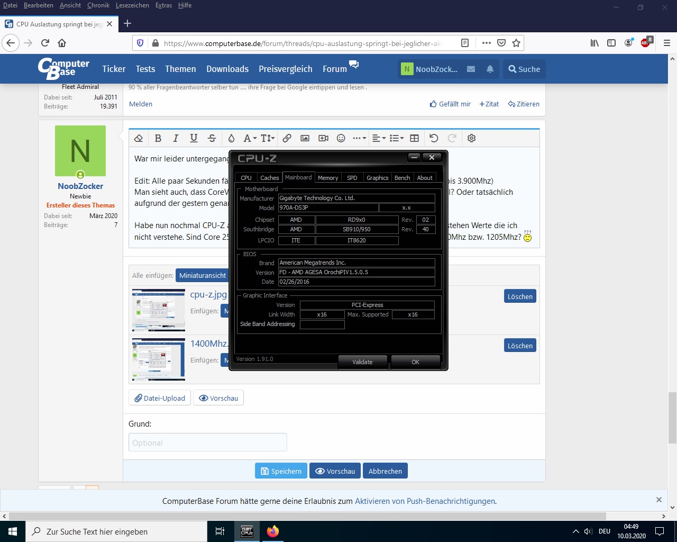Open Task View on the taskbar

click(x=220, y=531)
